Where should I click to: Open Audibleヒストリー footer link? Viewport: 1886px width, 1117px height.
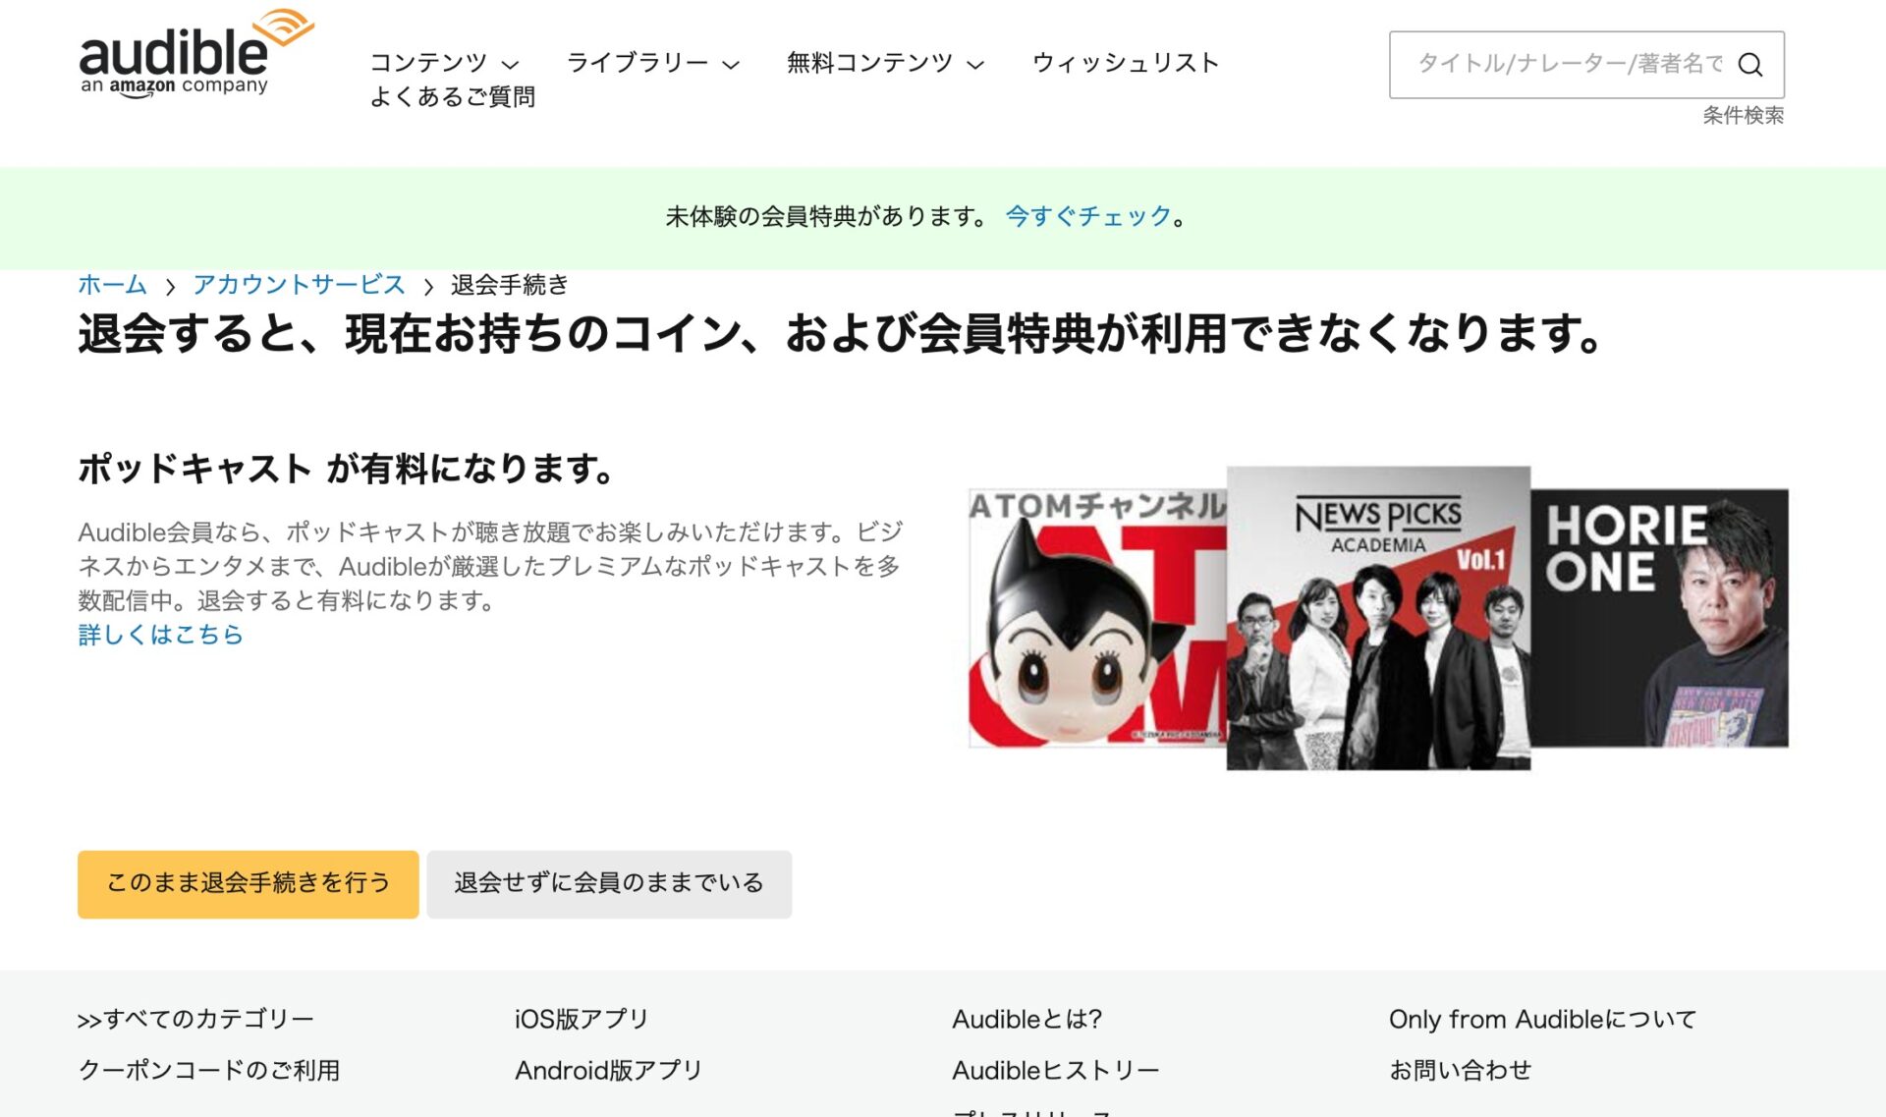coord(1056,1070)
